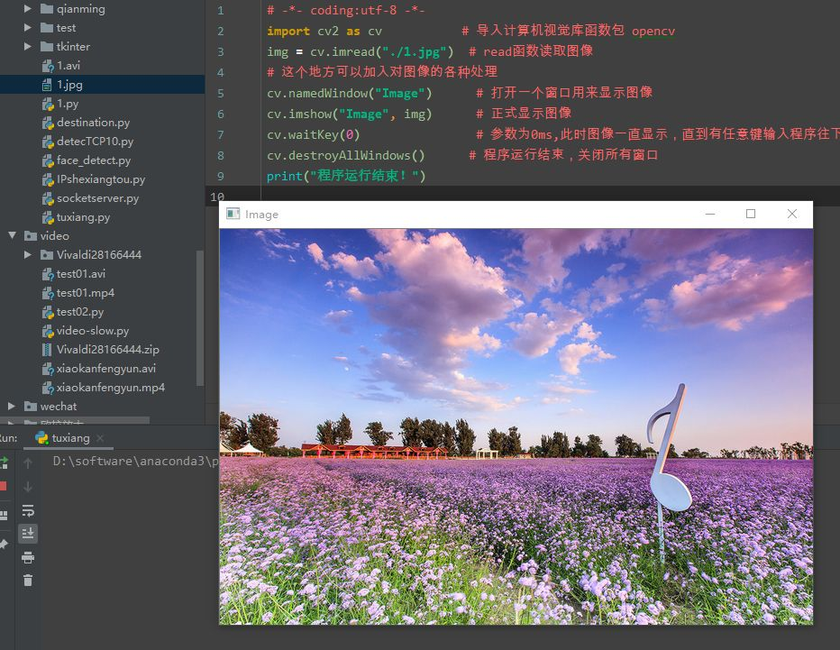Toggle soft-wrap in the Run console
Screen dimensions: 840x650
(28, 510)
